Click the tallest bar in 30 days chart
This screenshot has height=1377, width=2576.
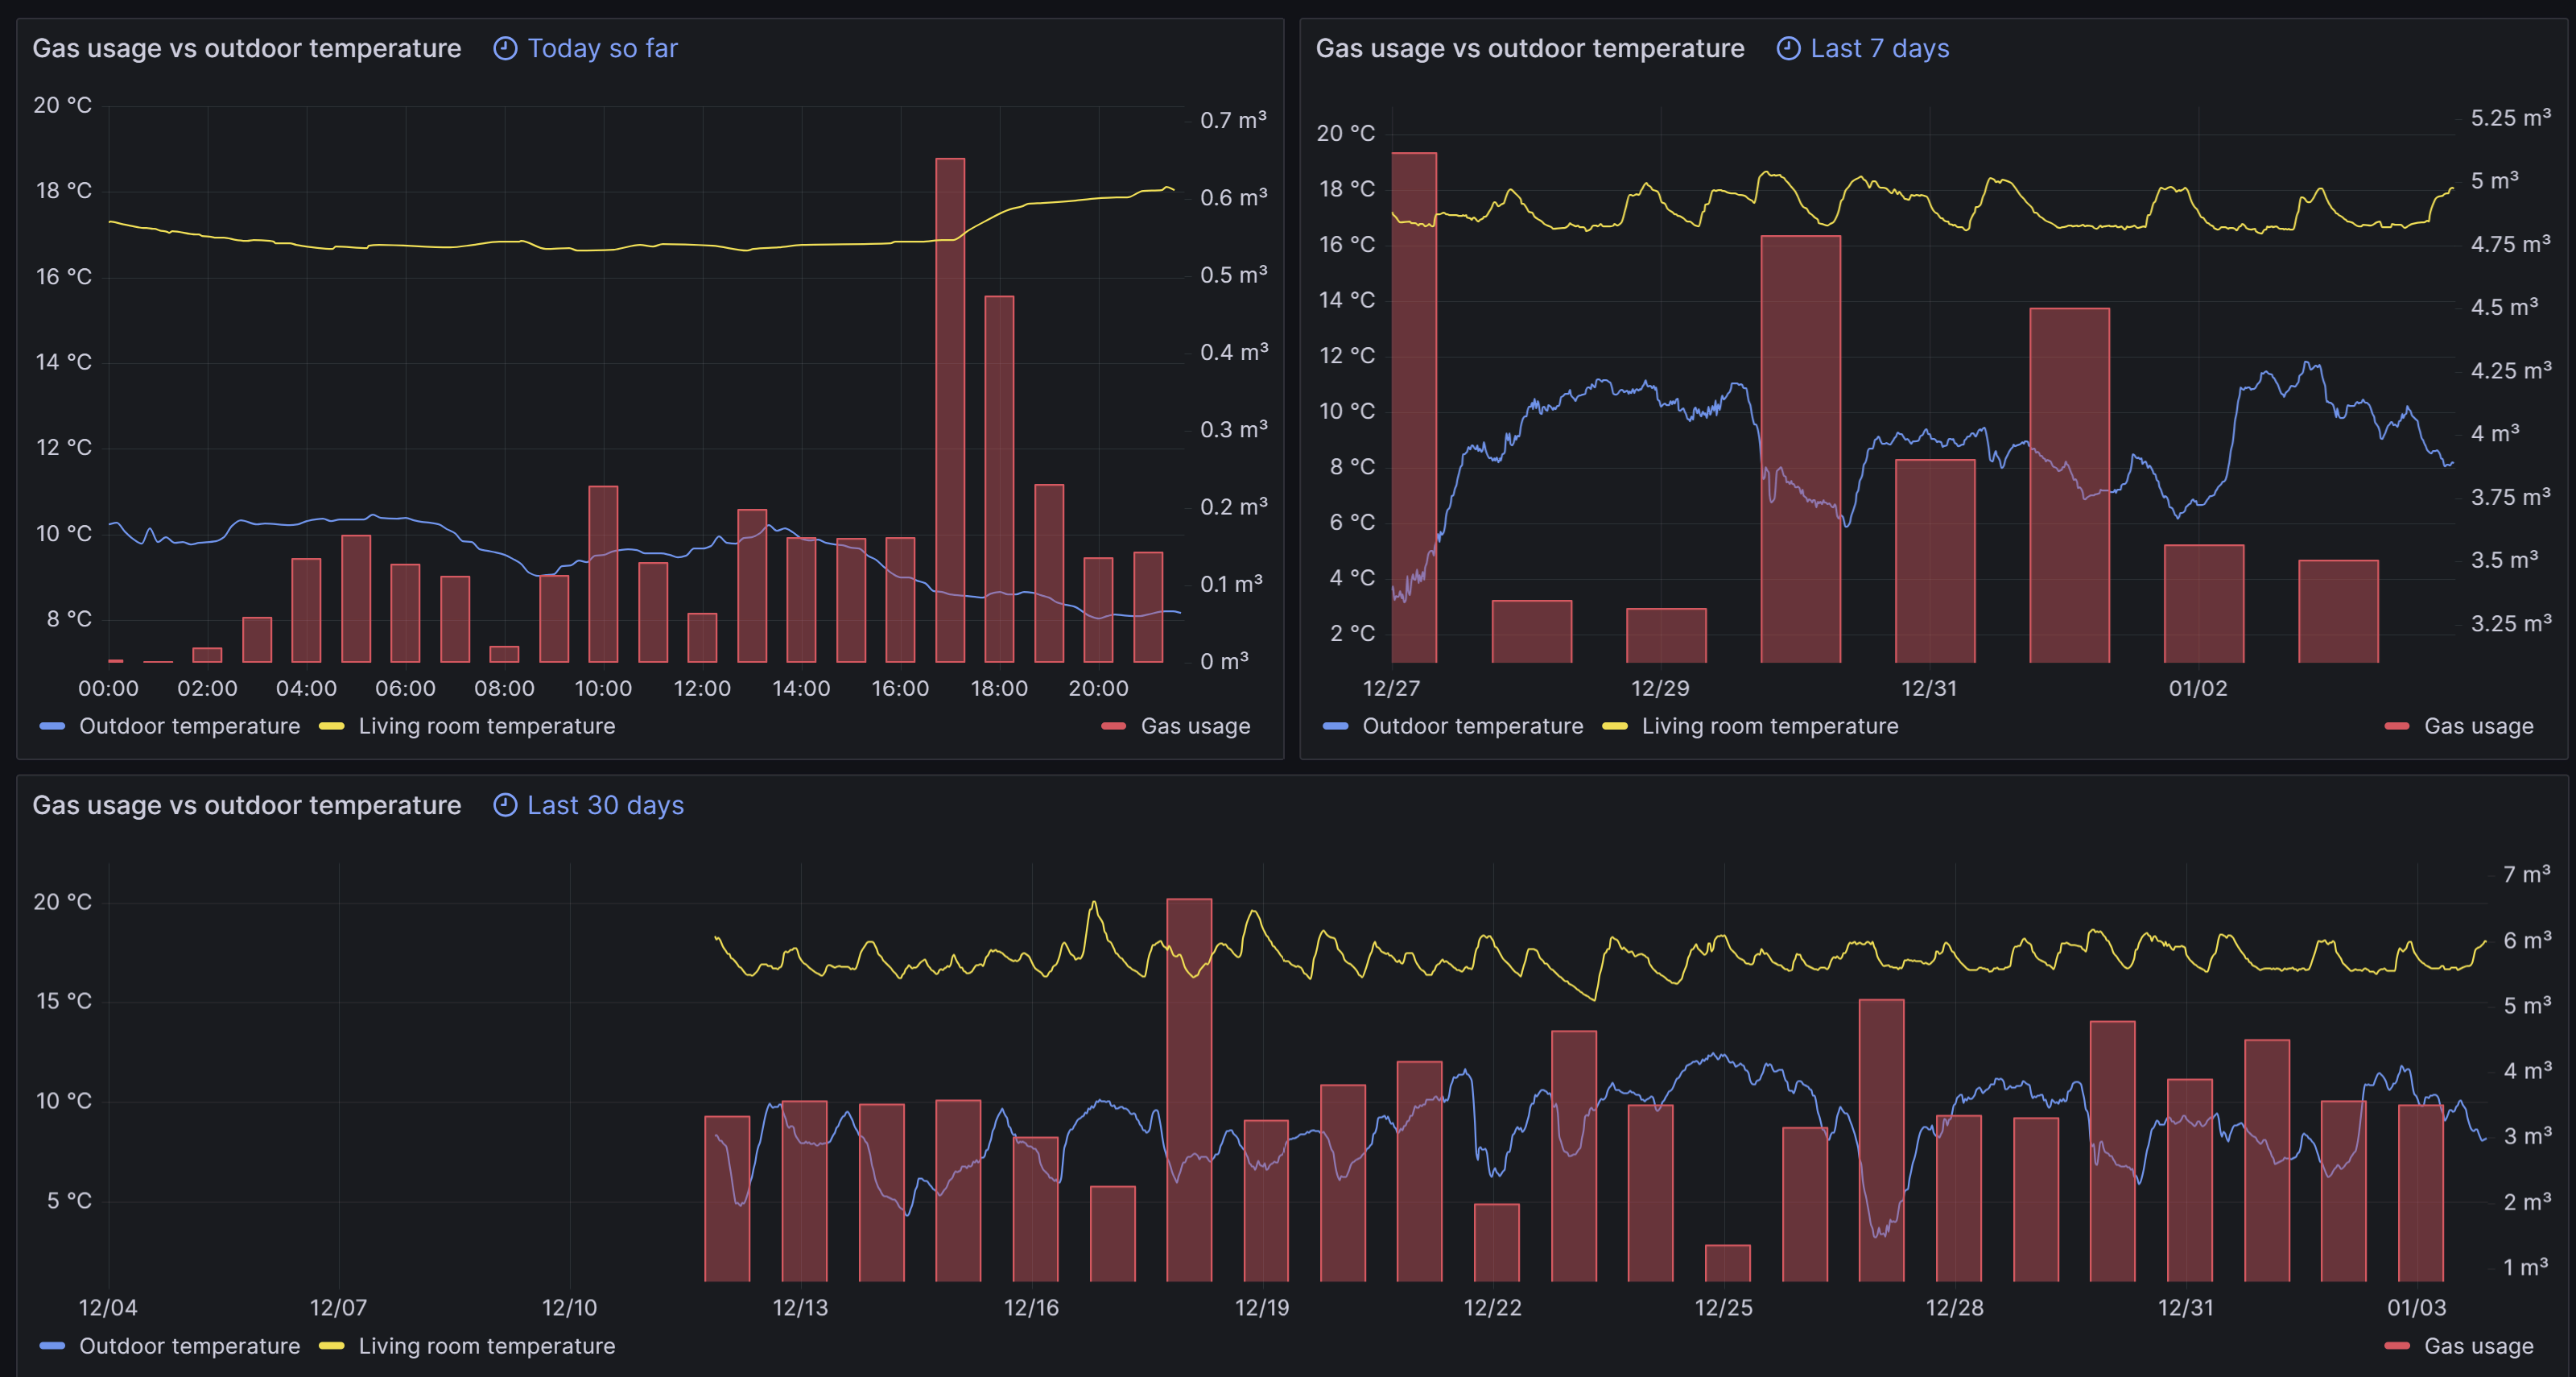tap(1189, 1090)
